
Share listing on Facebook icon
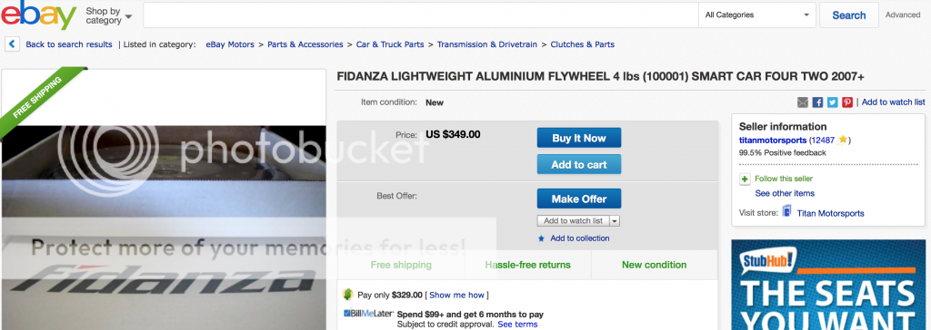pos(817,102)
